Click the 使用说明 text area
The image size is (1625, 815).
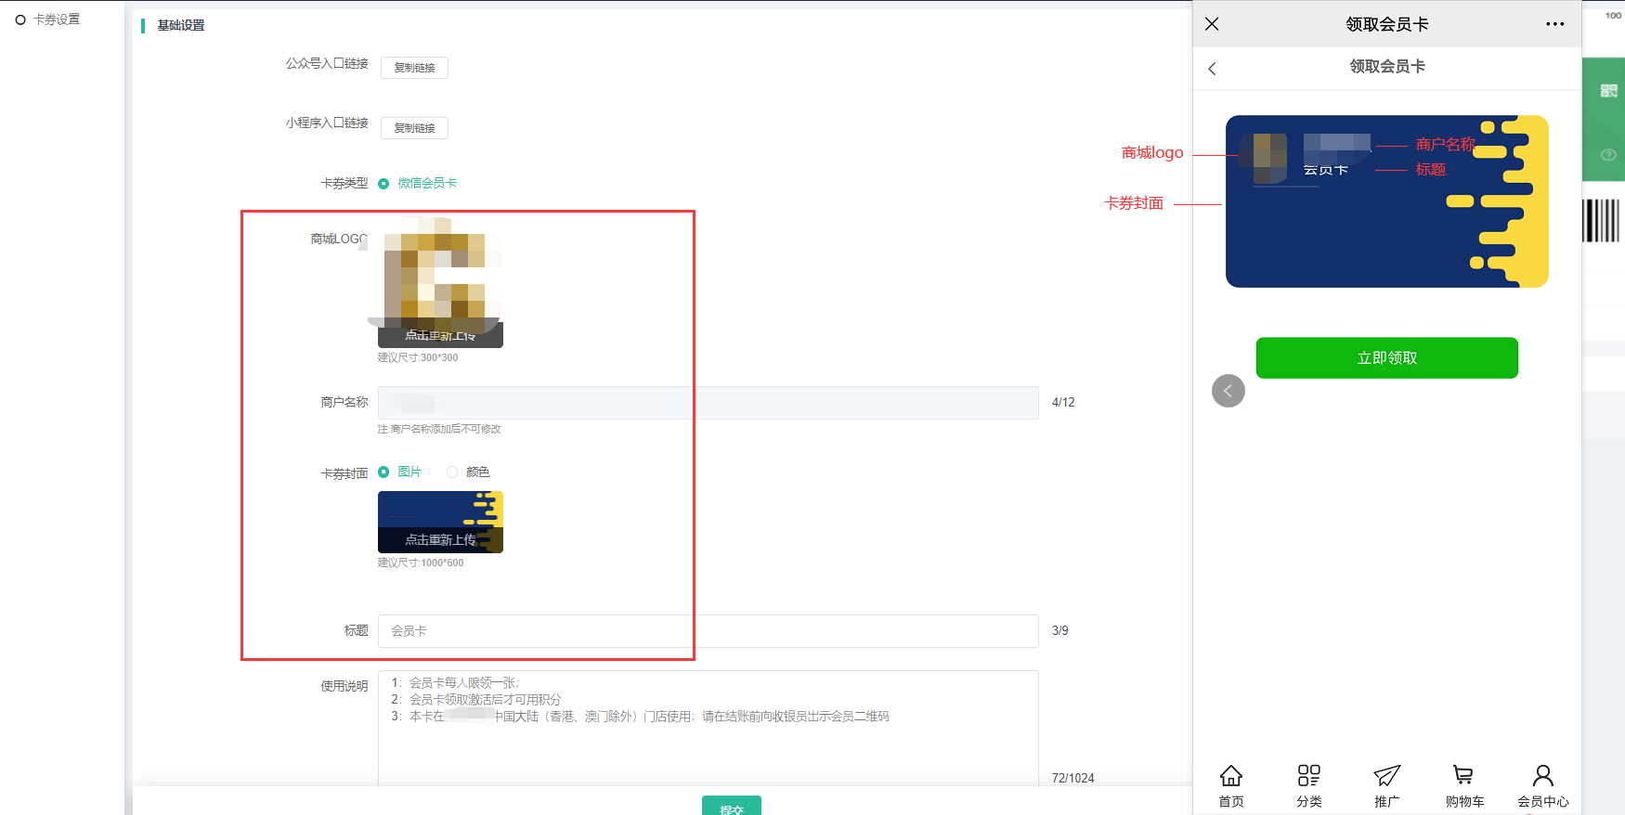pos(708,733)
